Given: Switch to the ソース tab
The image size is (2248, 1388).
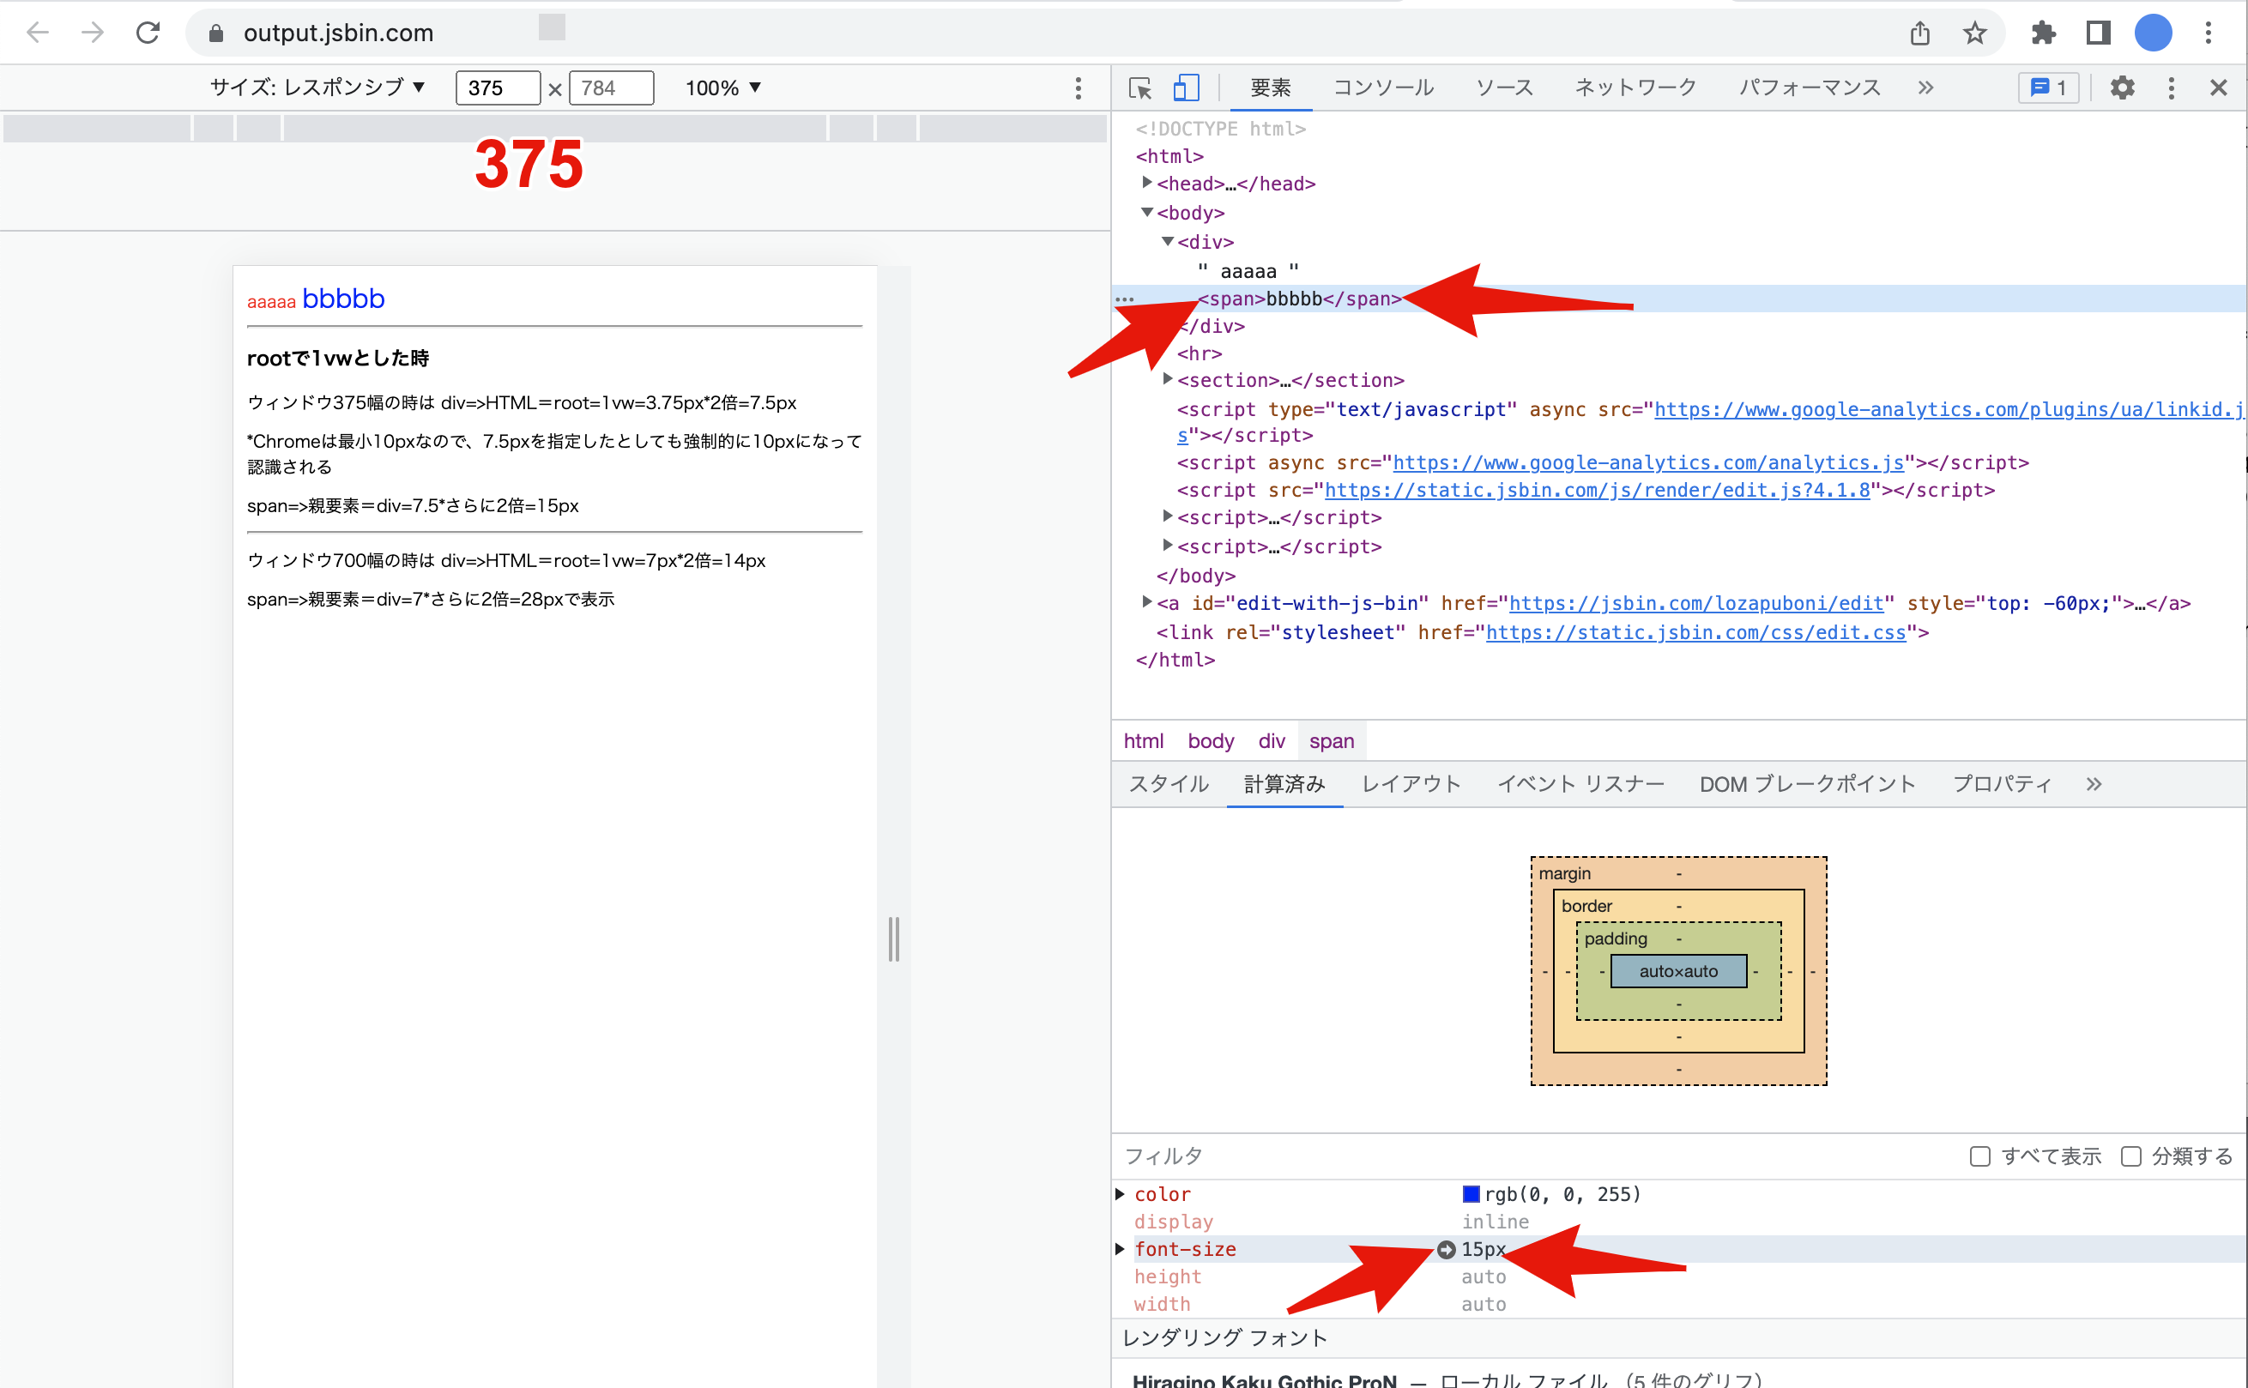Looking at the screenshot, I should tap(1504, 88).
